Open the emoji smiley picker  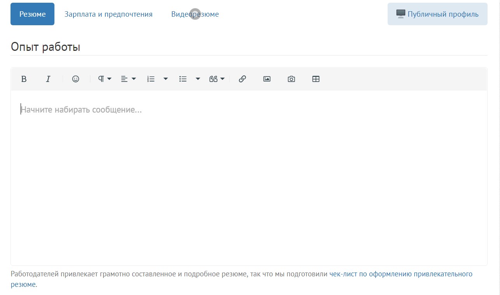[x=76, y=79]
